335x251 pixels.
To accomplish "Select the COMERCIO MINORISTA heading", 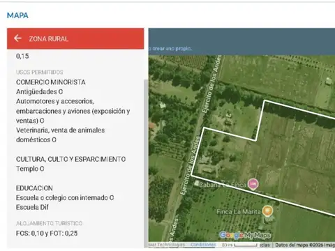I will [x=51, y=82].
